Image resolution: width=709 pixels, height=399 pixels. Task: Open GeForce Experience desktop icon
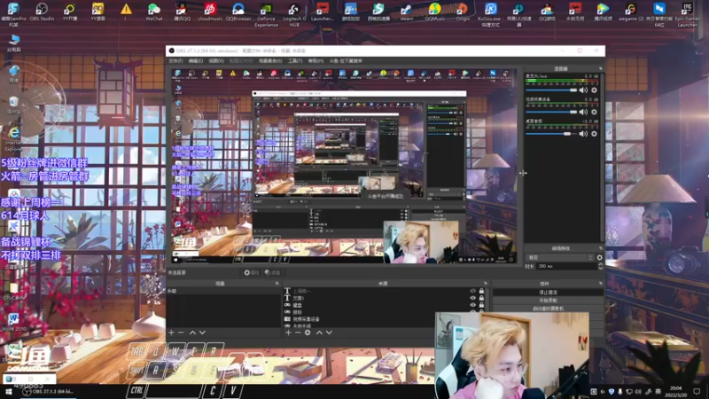tap(267, 14)
